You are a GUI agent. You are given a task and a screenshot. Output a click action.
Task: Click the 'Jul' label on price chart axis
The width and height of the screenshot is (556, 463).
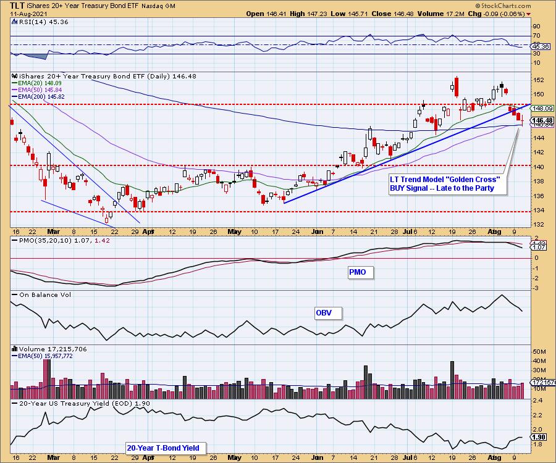pos(408,231)
